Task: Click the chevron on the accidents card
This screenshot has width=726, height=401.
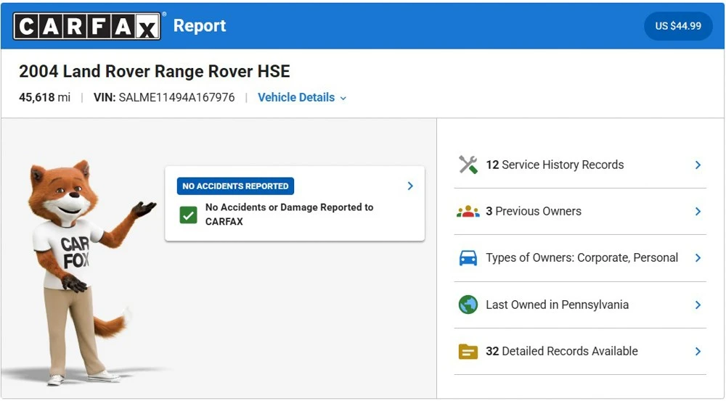Action: point(410,186)
